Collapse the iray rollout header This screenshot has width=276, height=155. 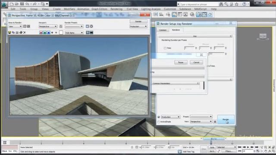tap(195, 36)
